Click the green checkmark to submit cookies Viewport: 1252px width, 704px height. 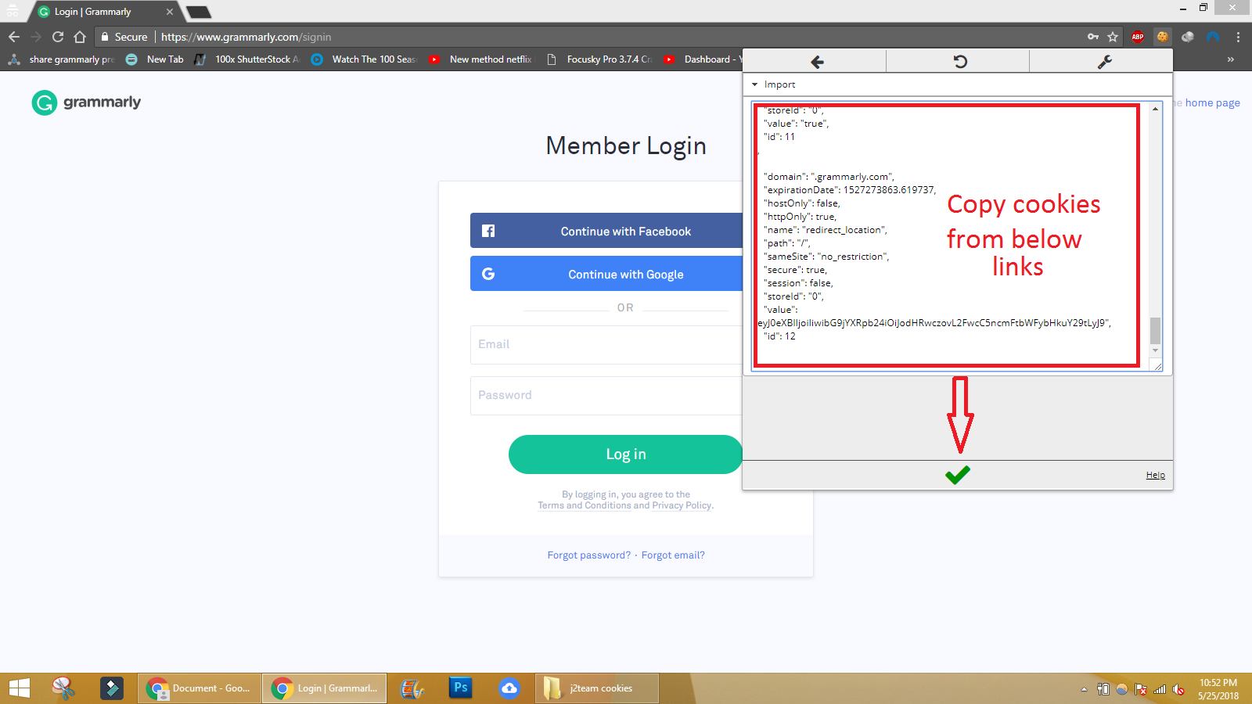tap(957, 475)
